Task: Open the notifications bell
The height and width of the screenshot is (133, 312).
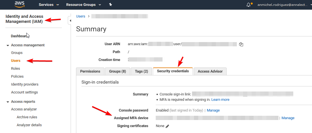Action: (248, 5)
